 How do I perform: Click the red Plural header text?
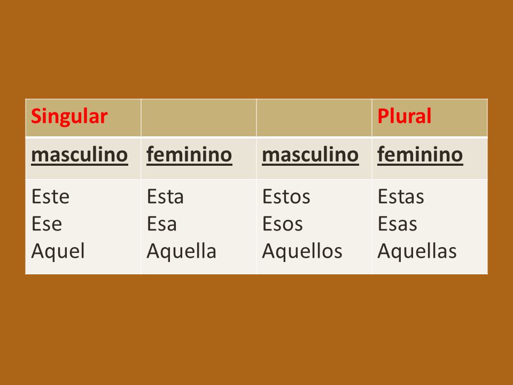405,116
